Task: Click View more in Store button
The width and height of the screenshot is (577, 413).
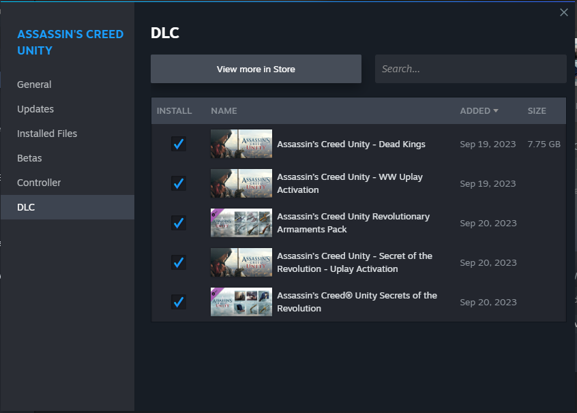Action: point(256,69)
